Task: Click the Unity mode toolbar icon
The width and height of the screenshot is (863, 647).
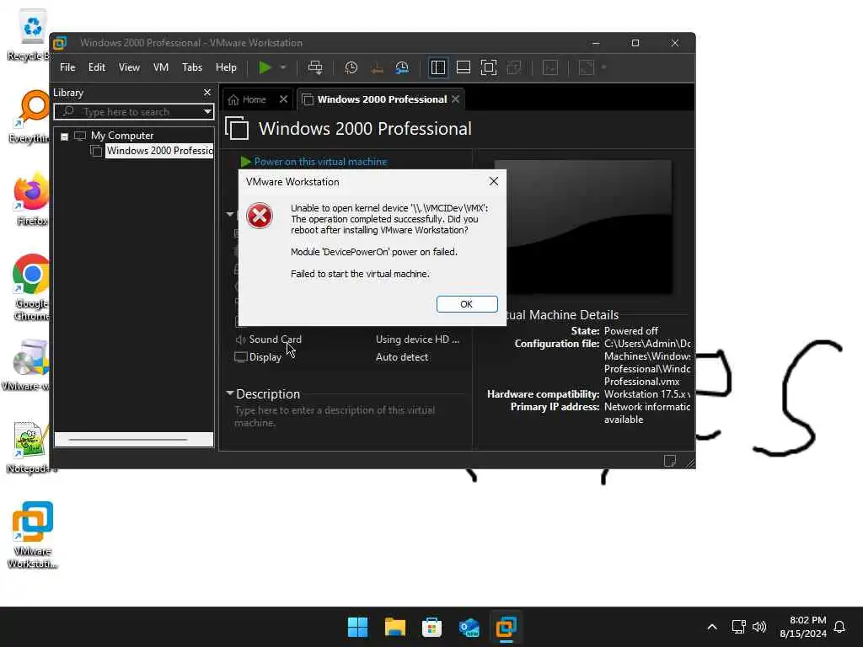Action: 514,67
